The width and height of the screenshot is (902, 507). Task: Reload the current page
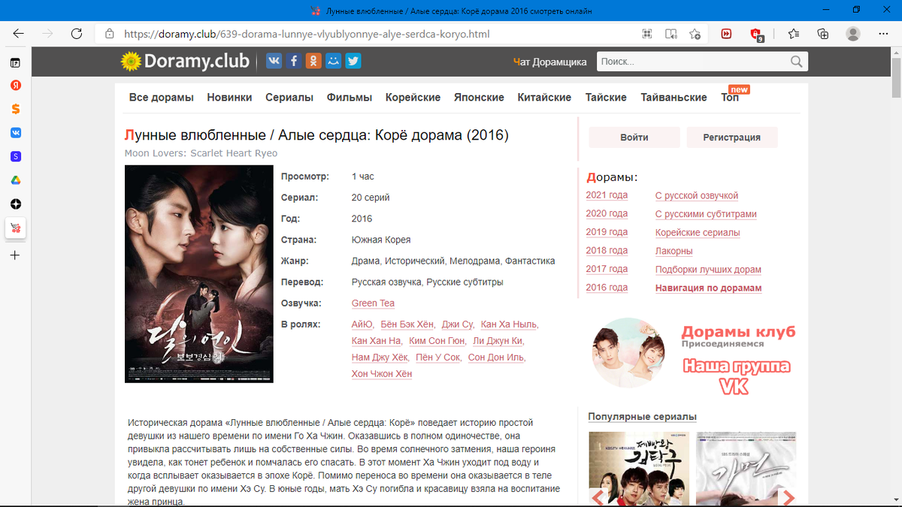click(76, 34)
